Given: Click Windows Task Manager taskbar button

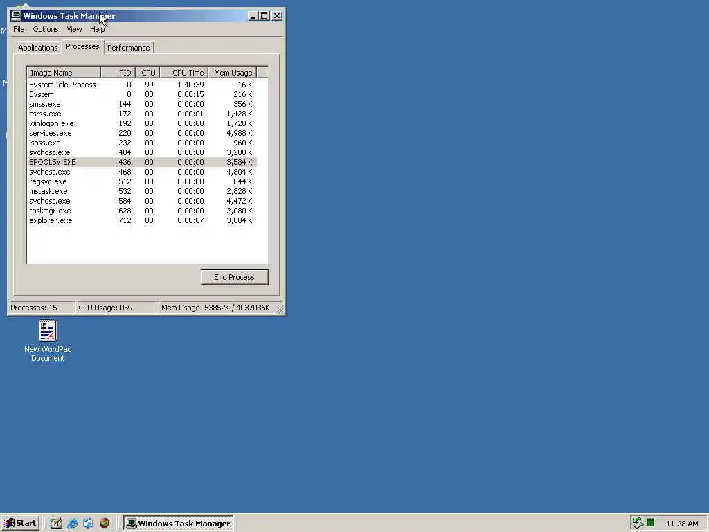Looking at the screenshot, I should coord(179,524).
